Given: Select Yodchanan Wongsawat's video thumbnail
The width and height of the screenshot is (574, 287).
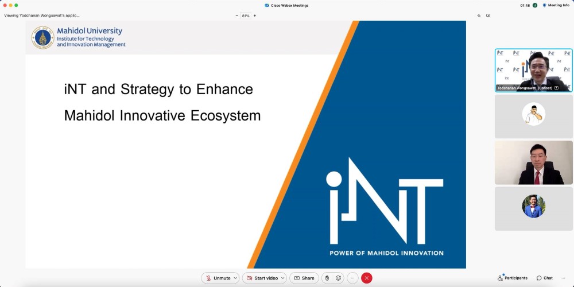Looking at the screenshot, I should point(533,70).
